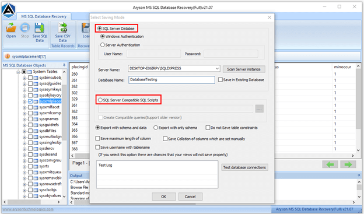Choose Export with schema and data
This screenshot has width=364, height=214.
point(98,128)
